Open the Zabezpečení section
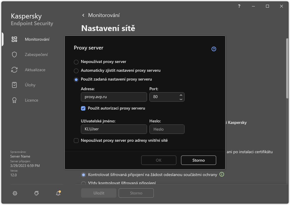This screenshot has height=205, width=290. [14, 54]
